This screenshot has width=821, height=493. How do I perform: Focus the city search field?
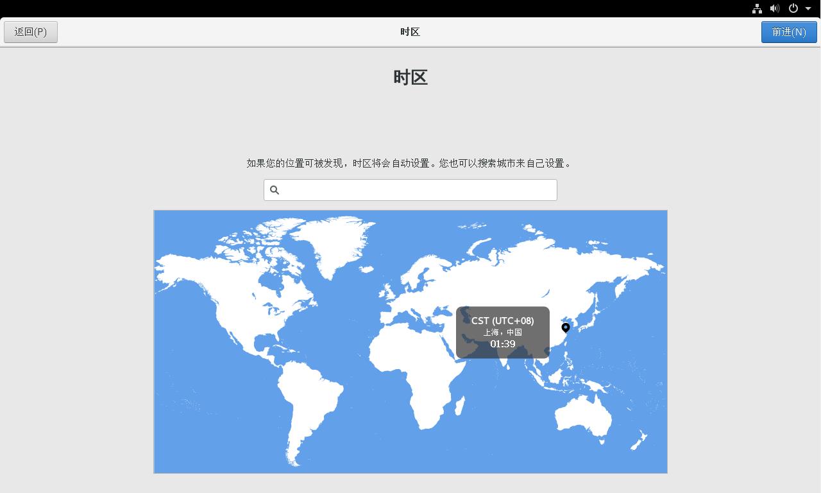pos(410,190)
